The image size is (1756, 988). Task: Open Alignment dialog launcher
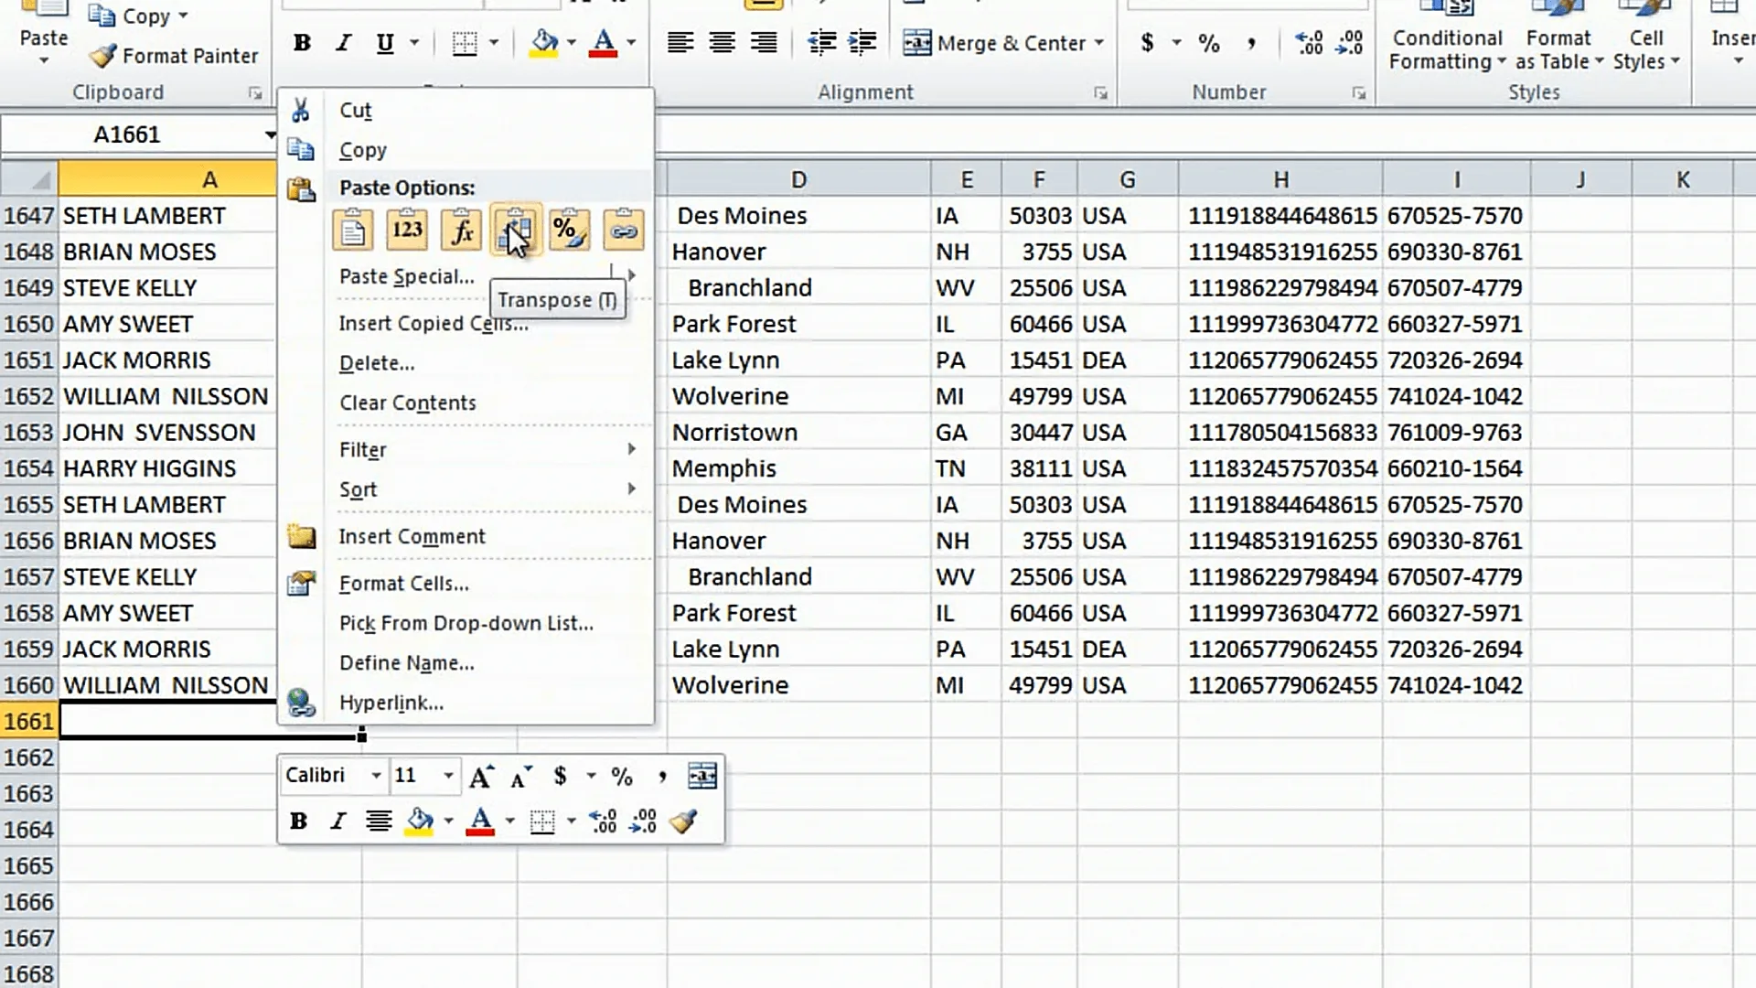point(1100,93)
